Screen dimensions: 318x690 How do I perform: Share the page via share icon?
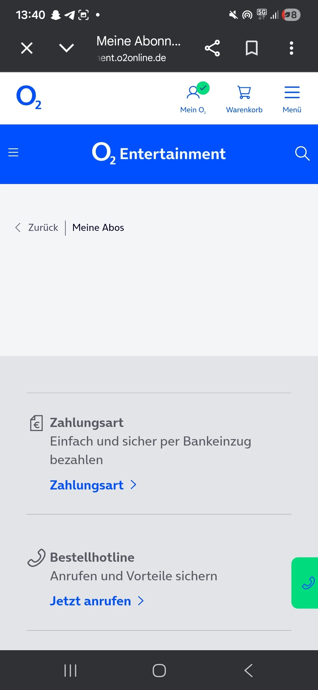pos(212,48)
